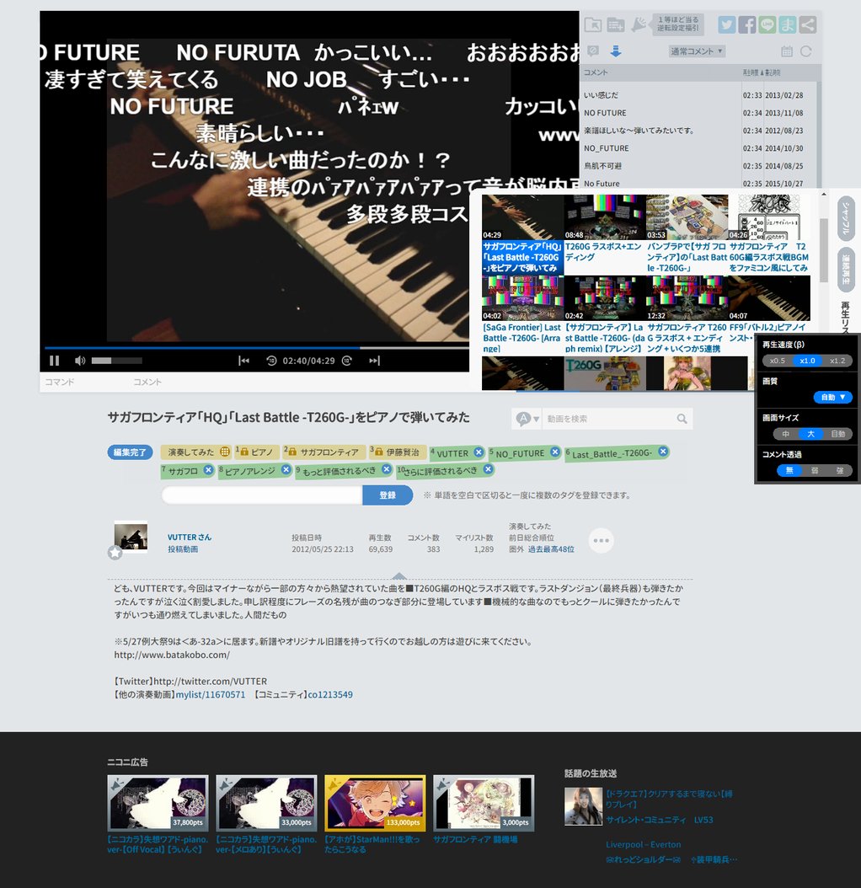Open the mylist/11670571 link

(210, 694)
